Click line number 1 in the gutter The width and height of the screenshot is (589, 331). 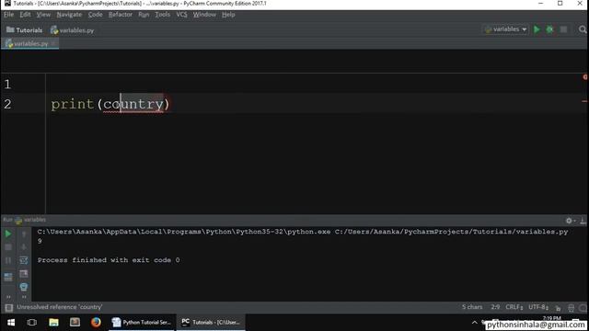(7, 84)
